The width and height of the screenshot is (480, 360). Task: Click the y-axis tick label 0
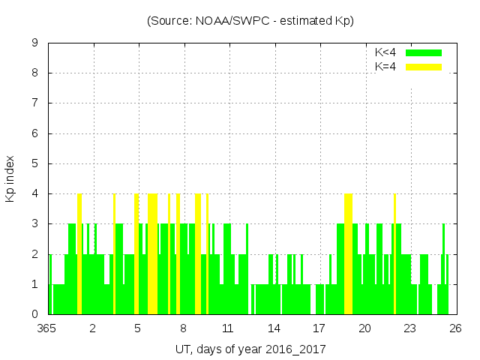(x=35, y=314)
